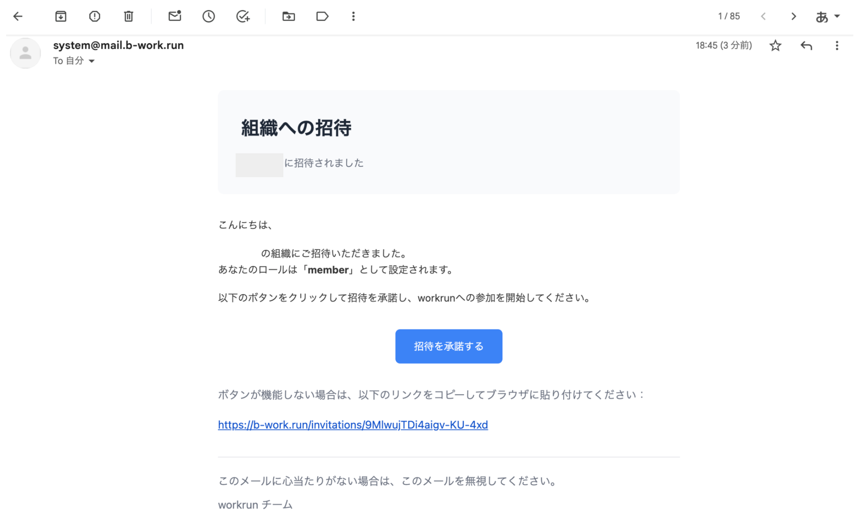Delete this email with trash icon
Viewport: 865px width, 527px height.
pyautogui.click(x=128, y=16)
